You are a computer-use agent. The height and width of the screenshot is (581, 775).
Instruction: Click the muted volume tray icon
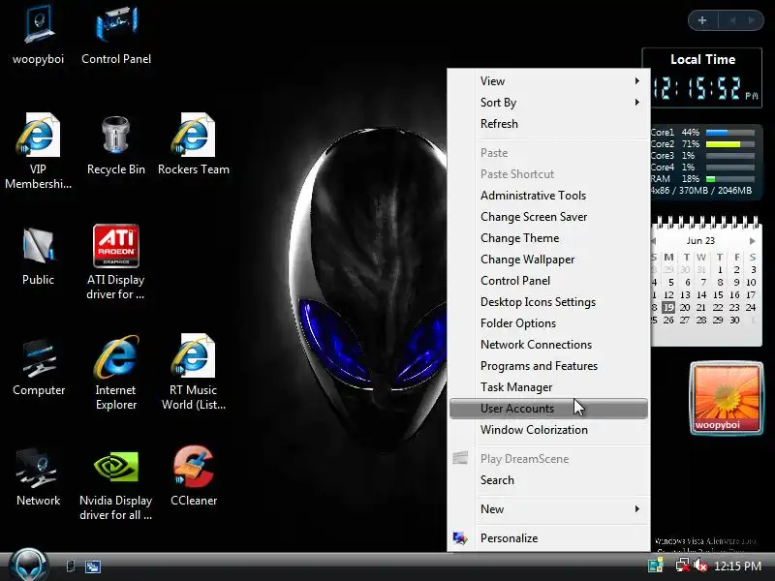[x=699, y=566]
